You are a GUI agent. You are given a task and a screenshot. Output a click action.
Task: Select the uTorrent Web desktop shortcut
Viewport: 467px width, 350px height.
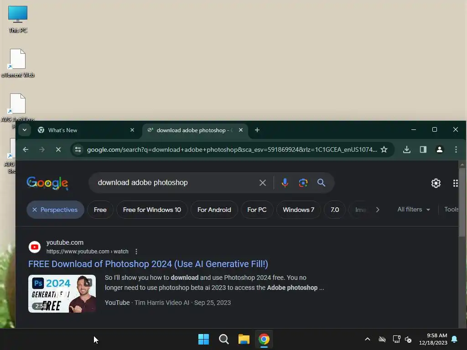[18, 63]
